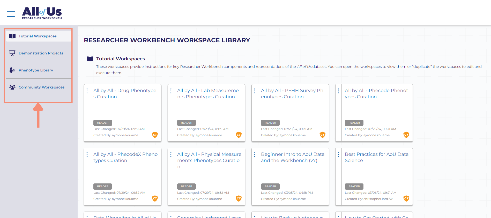Image resolution: width=491 pixels, height=218 pixels.
Task: Click the Phenotype Library icon in sidebar
Action: point(12,70)
